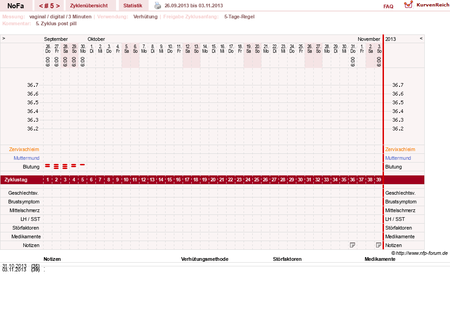Select the '# 5' cycle number
This screenshot has width=450, height=332.
pyautogui.click(x=50, y=6)
